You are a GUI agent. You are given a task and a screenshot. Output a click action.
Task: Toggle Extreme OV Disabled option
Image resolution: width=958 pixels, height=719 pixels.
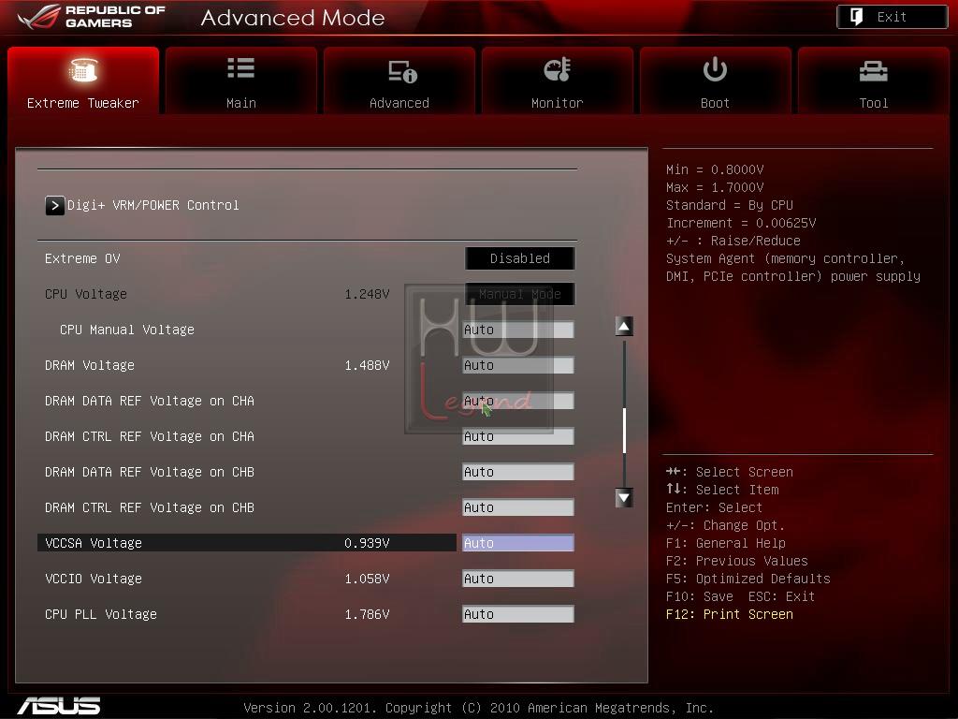coord(519,258)
